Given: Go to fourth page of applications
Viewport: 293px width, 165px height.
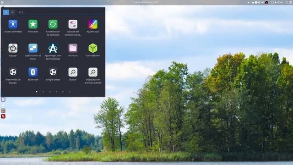Looking at the screenshot, I should [56, 92].
